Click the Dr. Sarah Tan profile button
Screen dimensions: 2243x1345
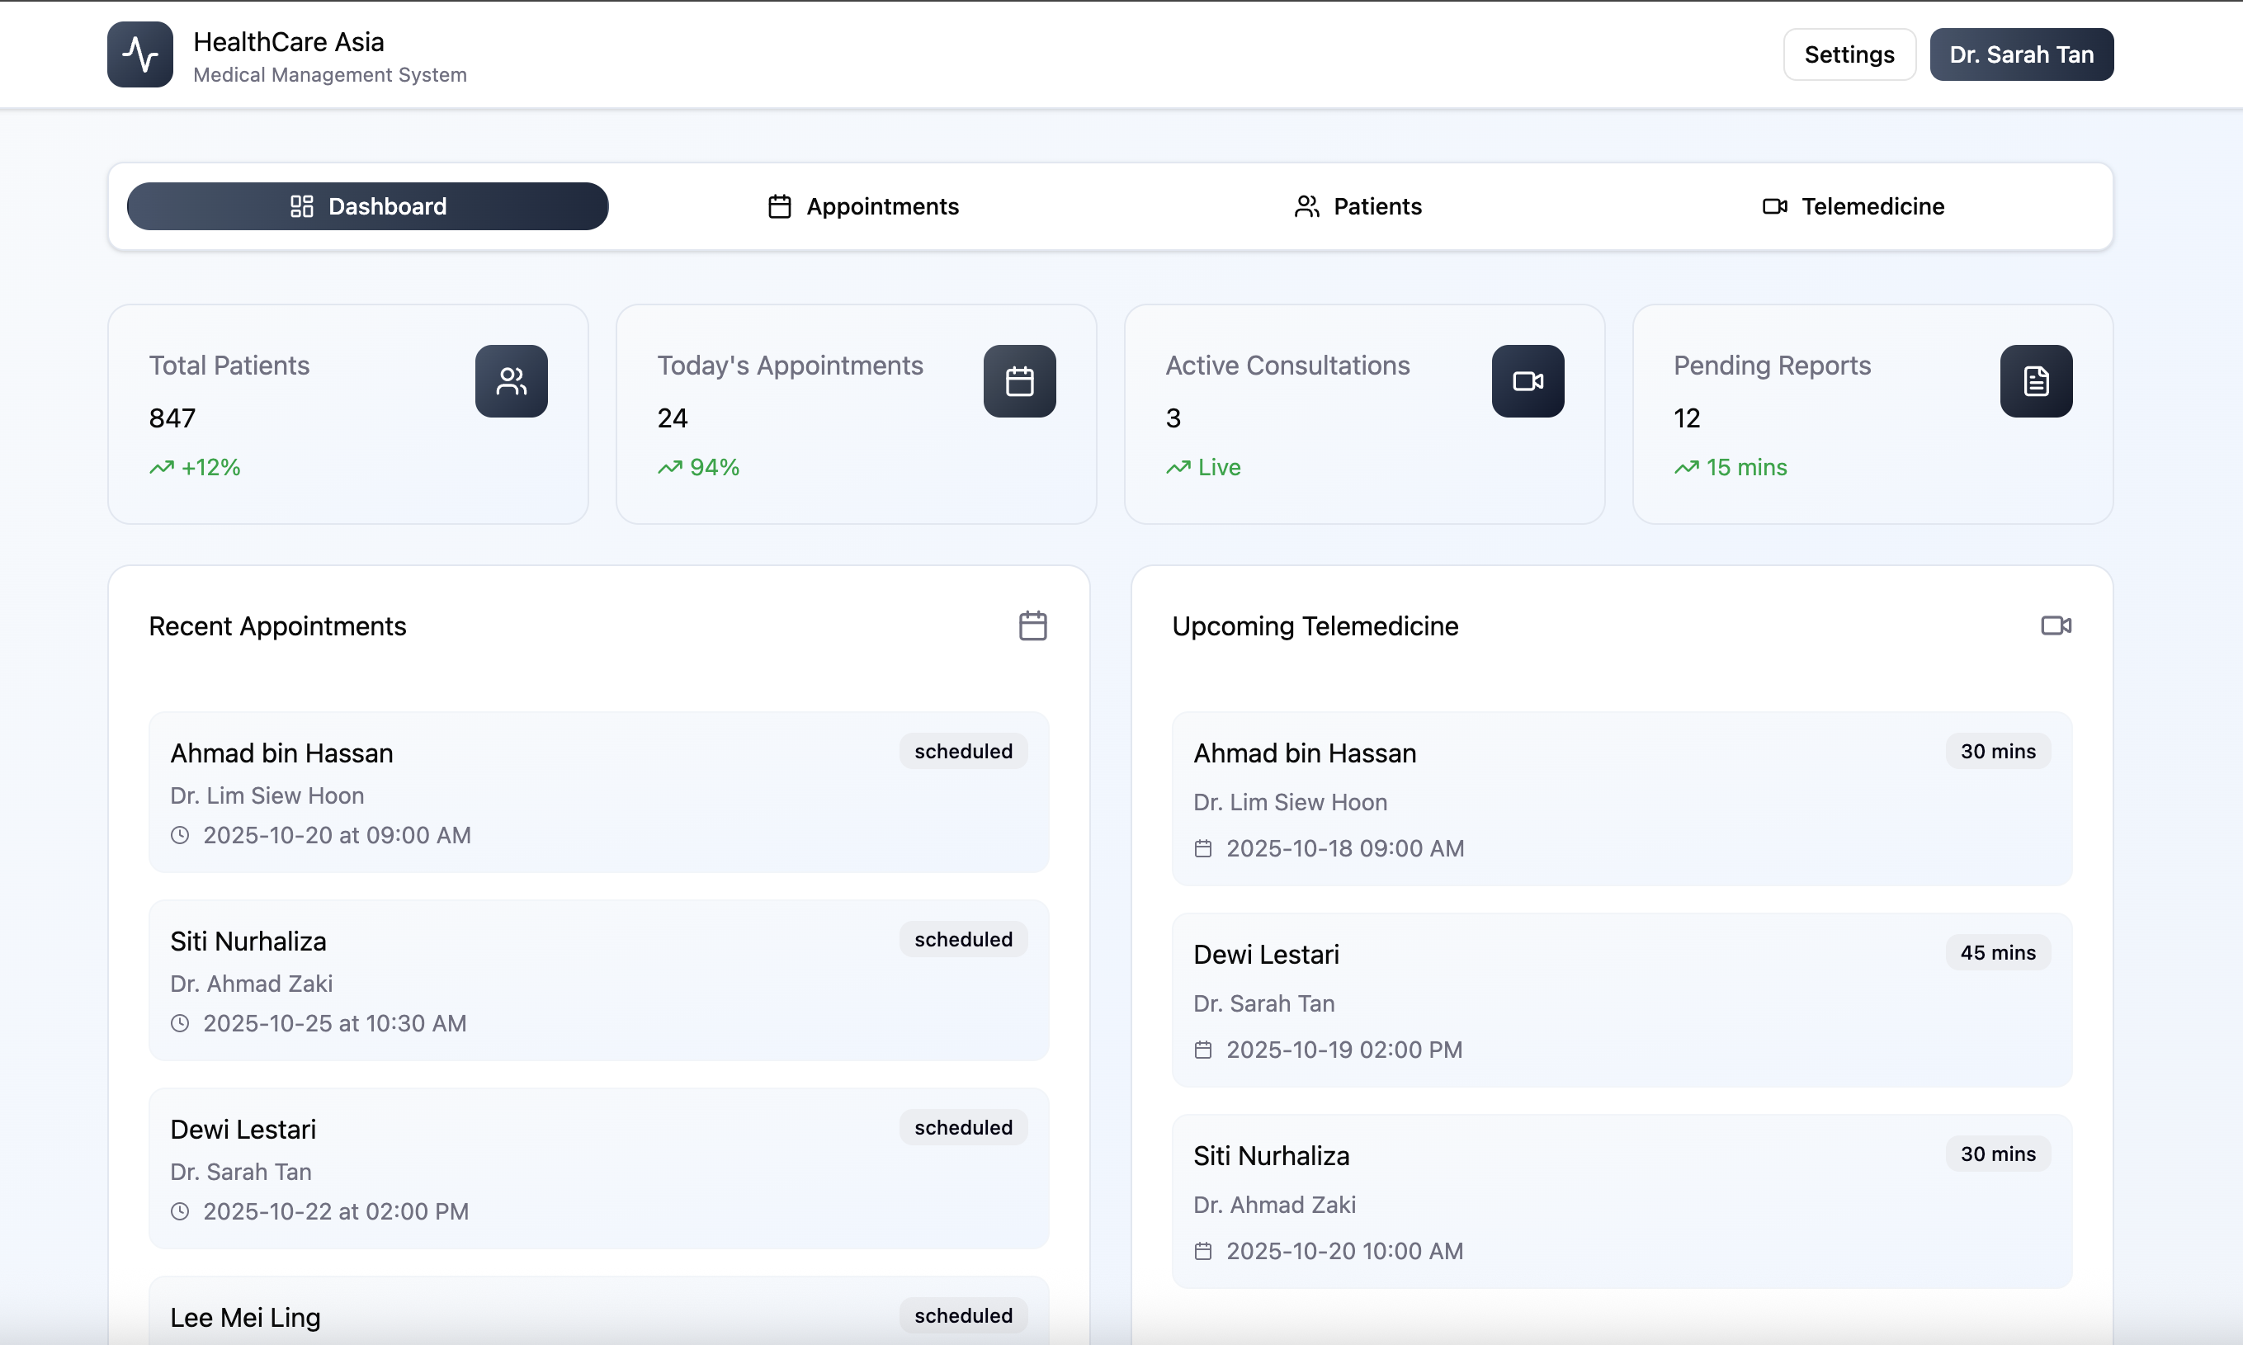pos(2021,54)
